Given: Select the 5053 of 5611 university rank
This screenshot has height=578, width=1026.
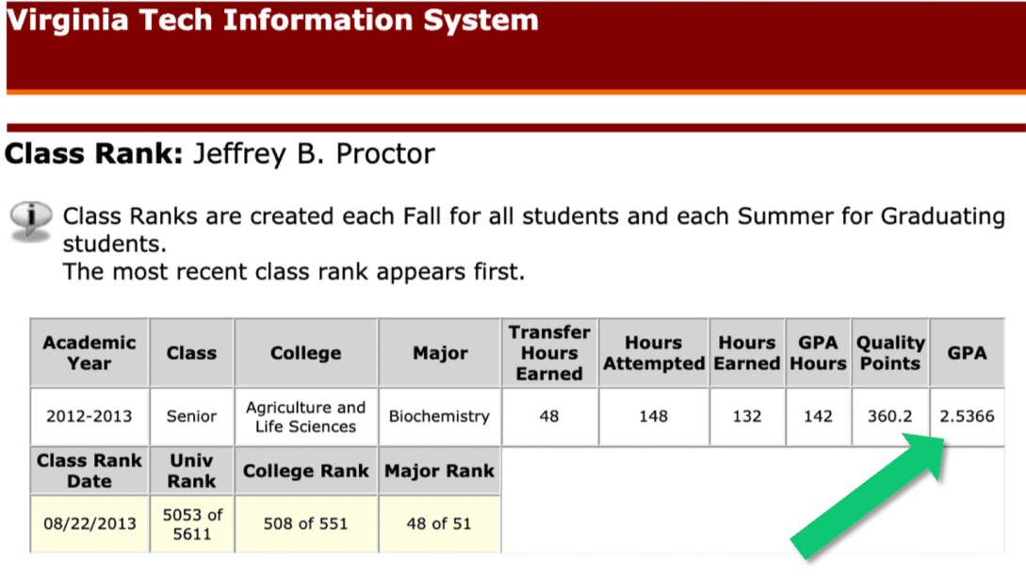Looking at the screenshot, I should pos(191,523).
